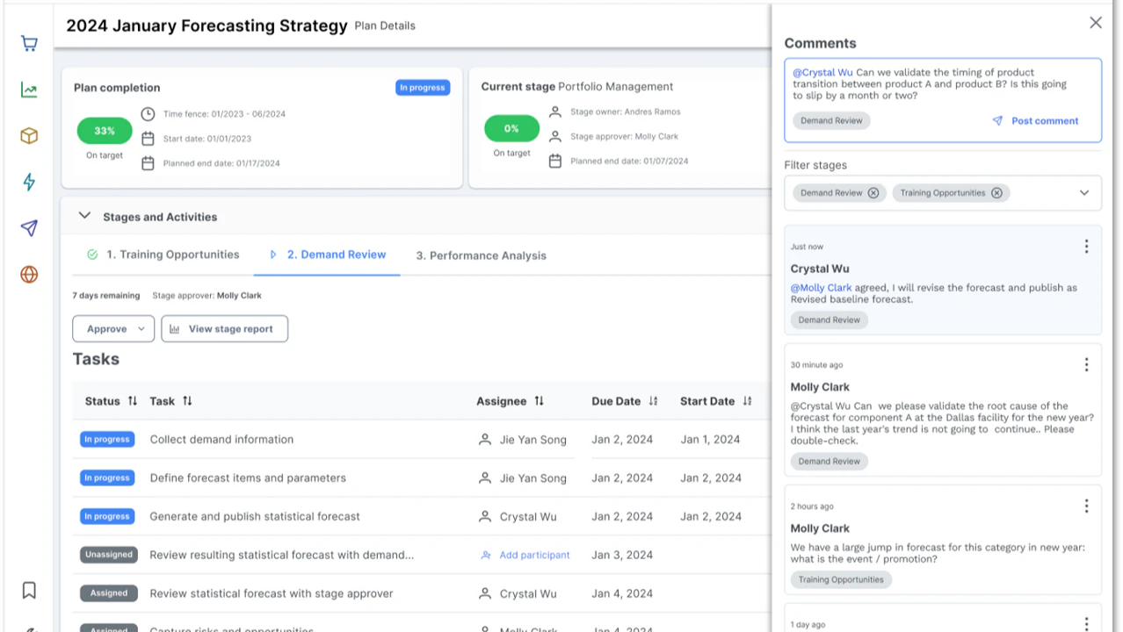The height and width of the screenshot is (632, 1123).
Task: Open the bookmarks icon in the sidebar
Action: click(x=29, y=590)
